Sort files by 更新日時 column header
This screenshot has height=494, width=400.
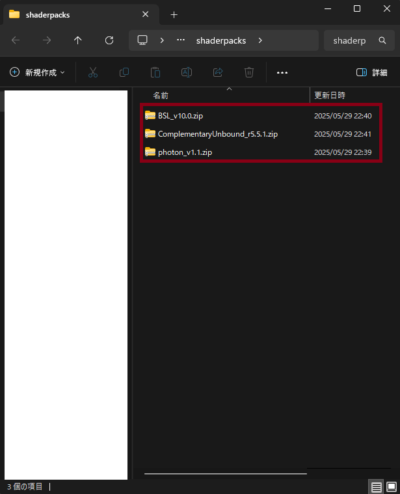[330, 95]
